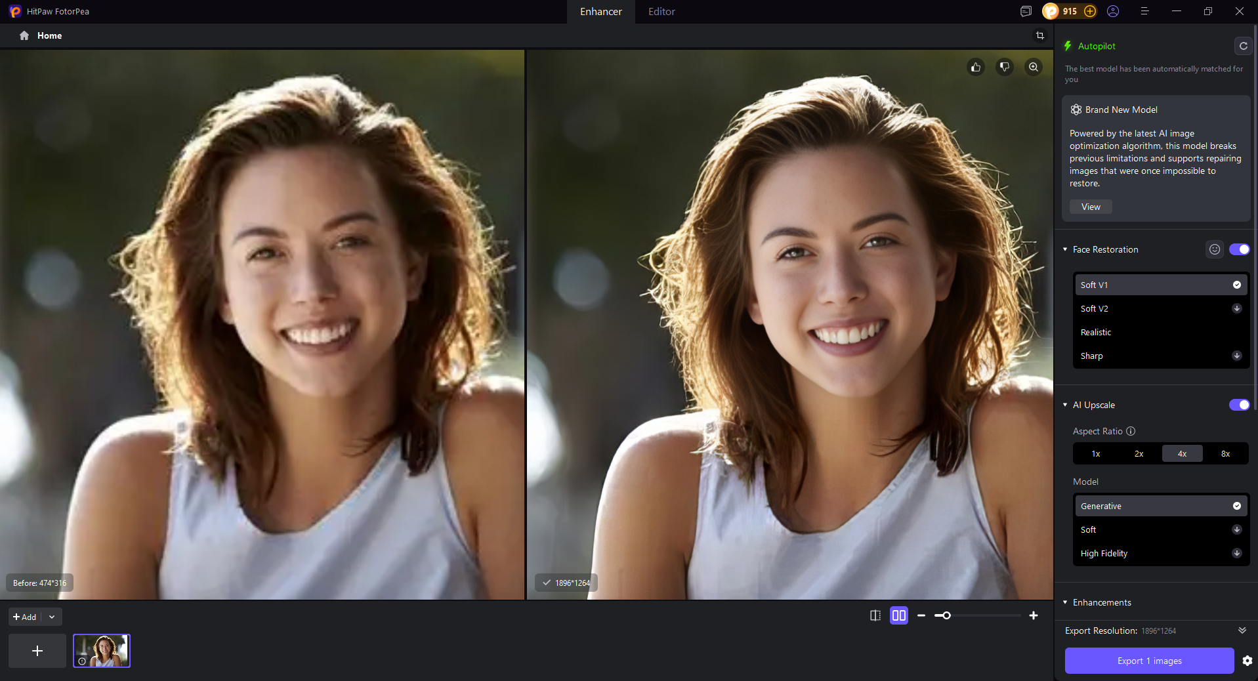
Task: Select the crop tool icon
Action: coord(1039,35)
